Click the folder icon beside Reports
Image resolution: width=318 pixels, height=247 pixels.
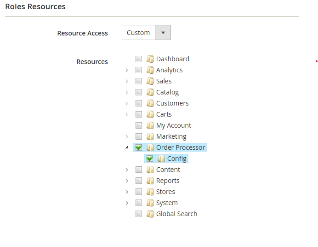pos(150,181)
